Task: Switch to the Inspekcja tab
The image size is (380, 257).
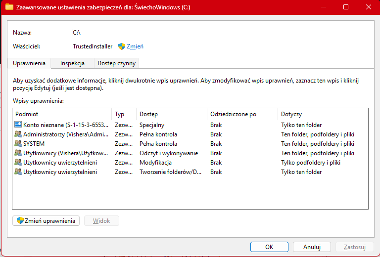Action: tap(72, 63)
